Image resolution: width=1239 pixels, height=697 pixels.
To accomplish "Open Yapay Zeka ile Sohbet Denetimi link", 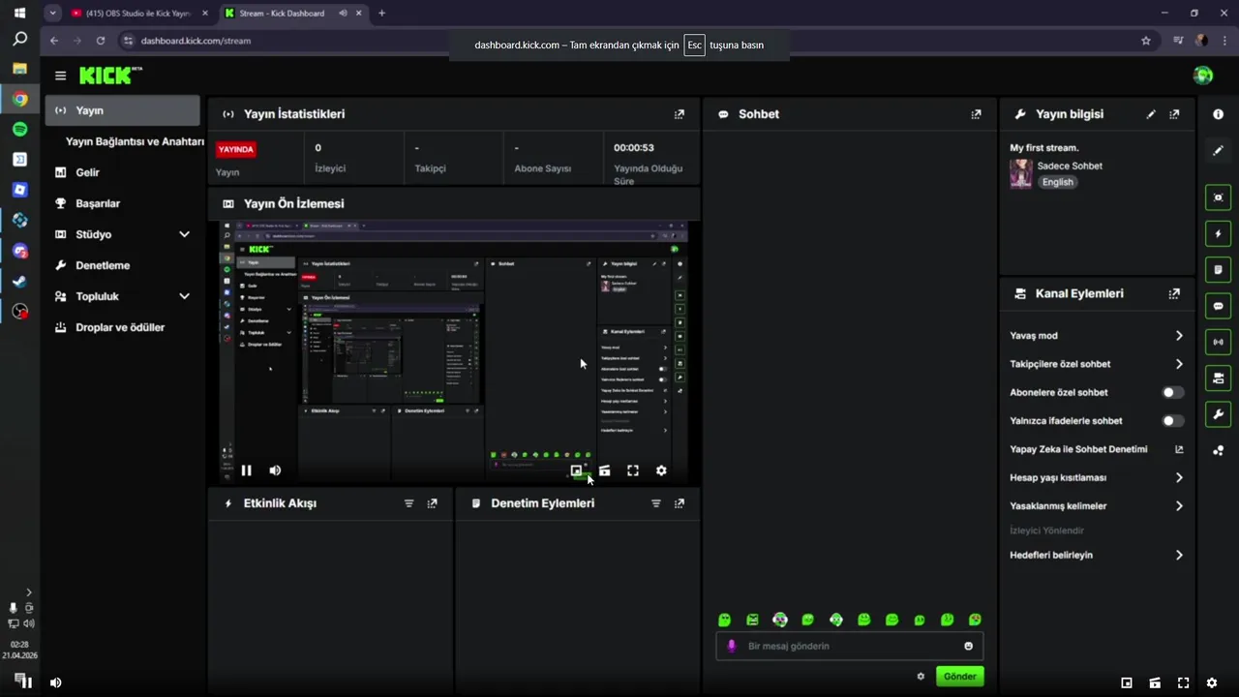I will point(1097,449).
